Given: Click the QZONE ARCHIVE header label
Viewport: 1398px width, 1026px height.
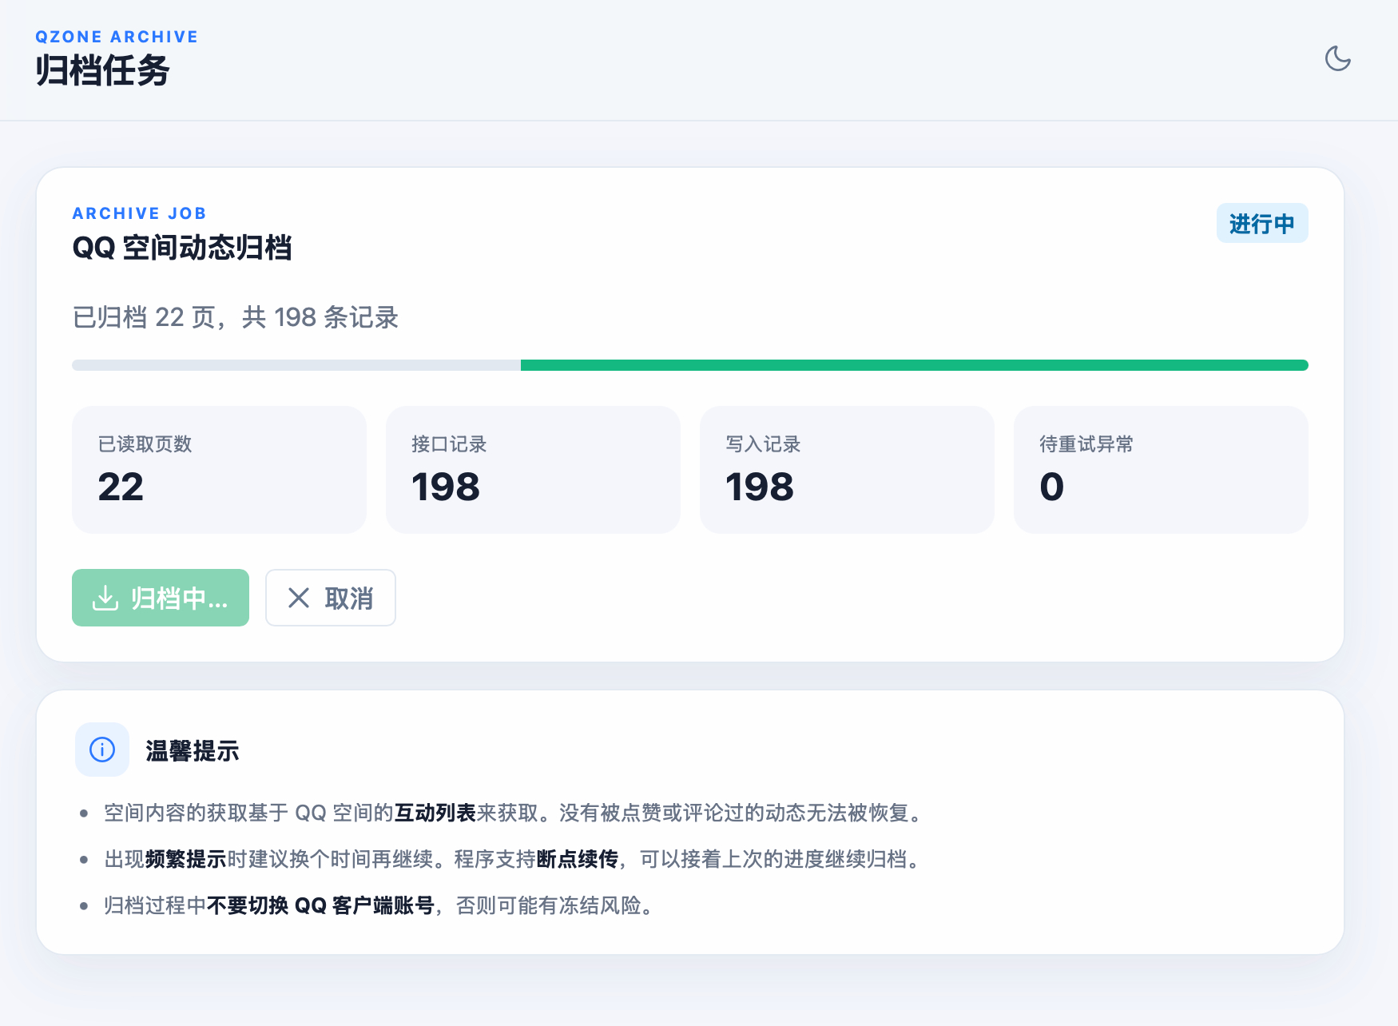Looking at the screenshot, I should pyautogui.click(x=117, y=37).
